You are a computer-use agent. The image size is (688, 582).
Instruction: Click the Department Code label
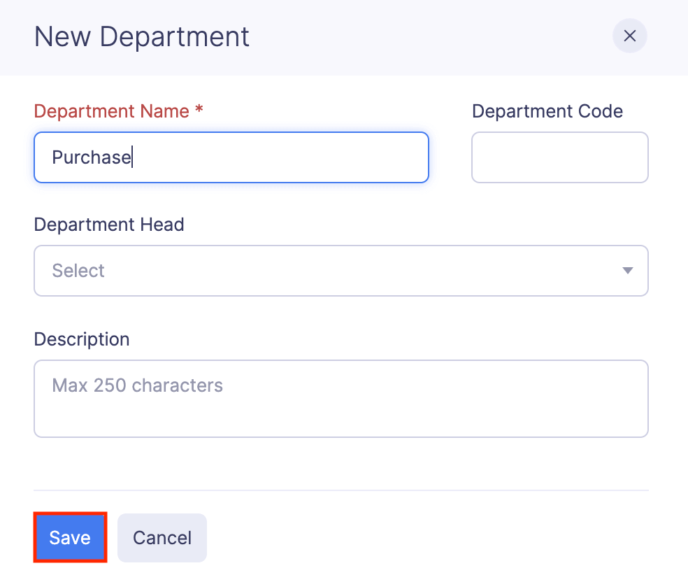point(547,111)
